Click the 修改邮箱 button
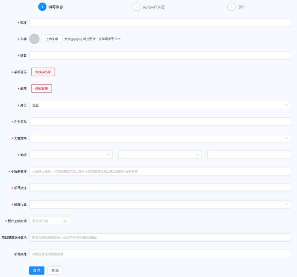This screenshot has width=297, height=277. click(42, 89)
